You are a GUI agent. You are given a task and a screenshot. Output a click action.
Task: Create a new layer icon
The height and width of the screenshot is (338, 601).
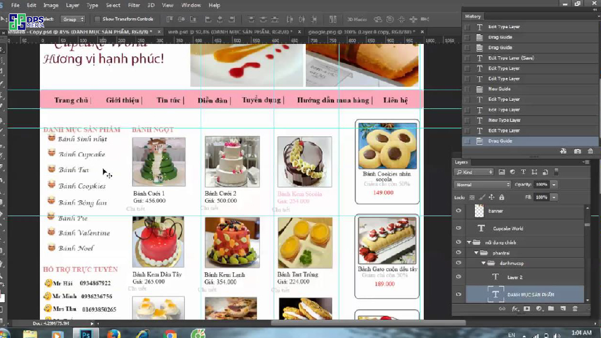pyautogui.click(x=563, y=309)
